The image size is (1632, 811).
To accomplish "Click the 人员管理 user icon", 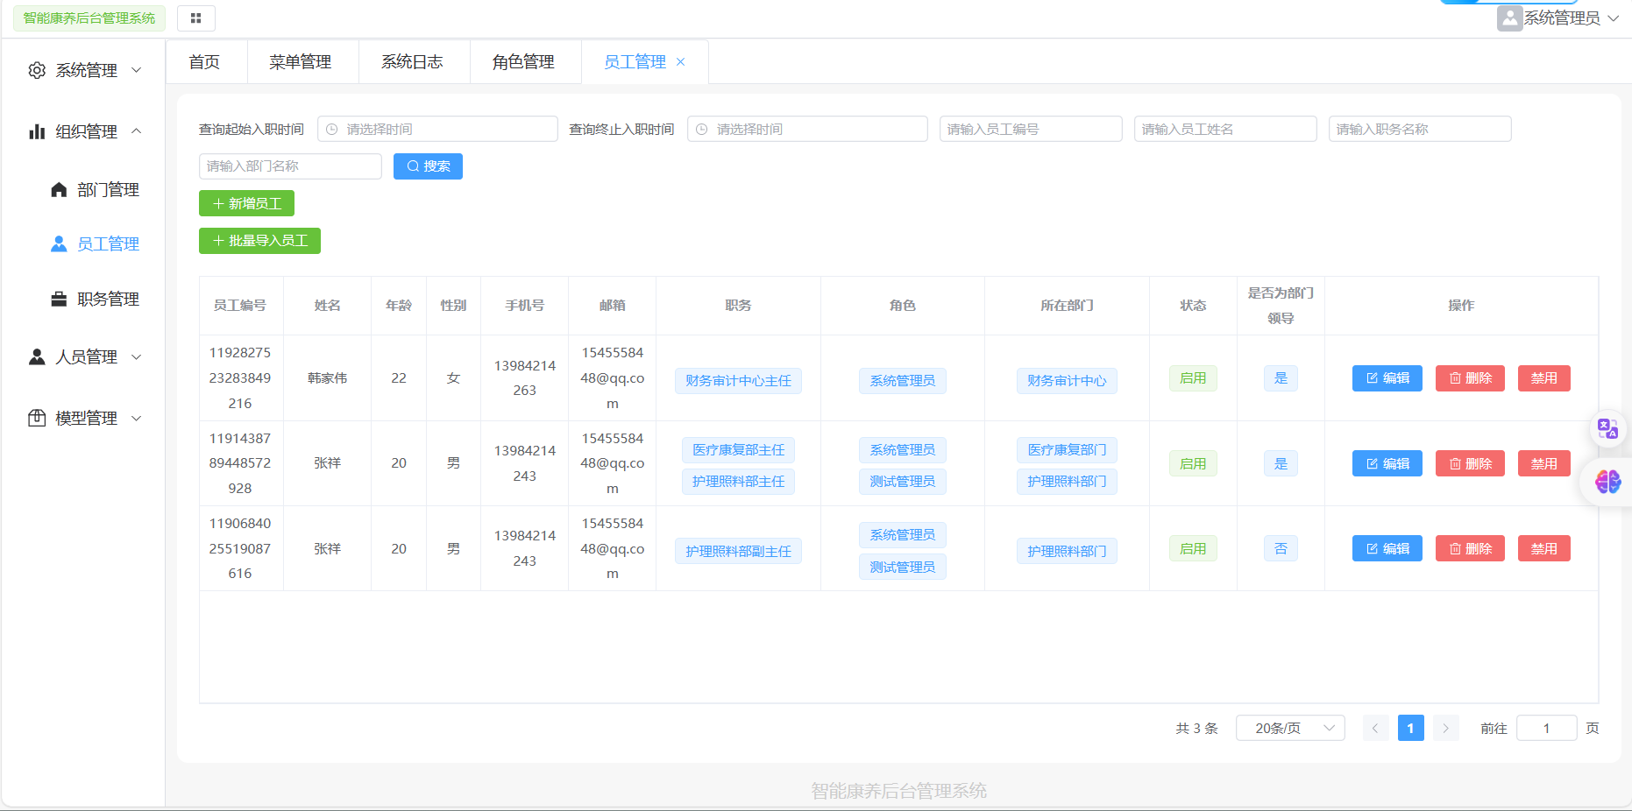I will click(37, 357).
